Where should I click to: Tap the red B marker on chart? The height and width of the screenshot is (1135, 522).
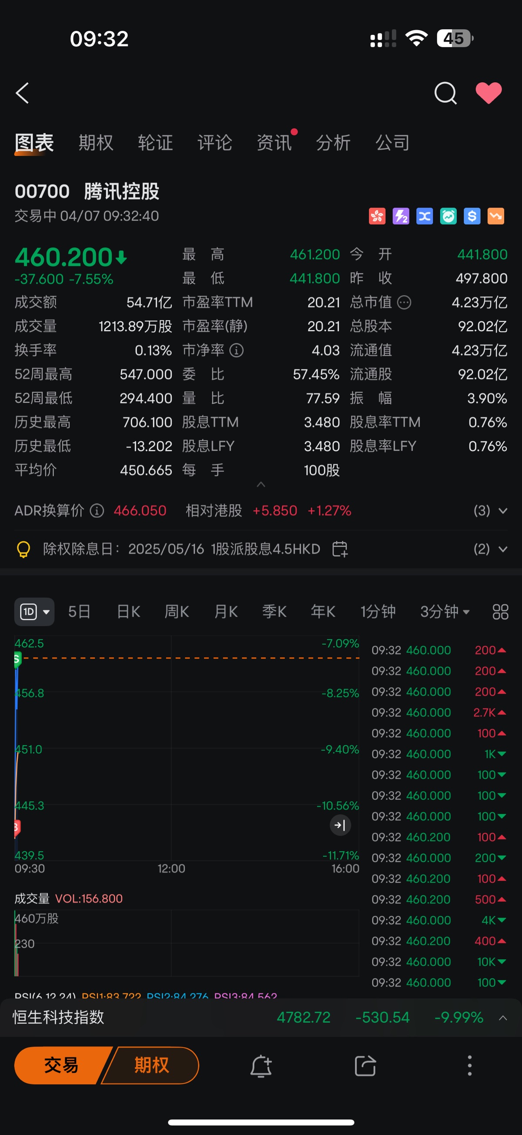coord(17,828)
